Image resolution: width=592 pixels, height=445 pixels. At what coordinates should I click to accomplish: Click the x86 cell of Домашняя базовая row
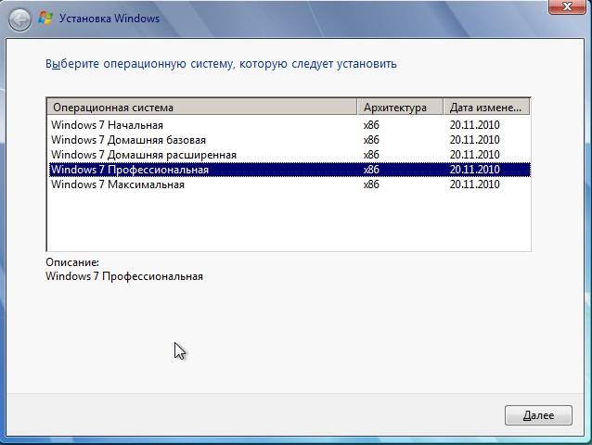click(x=372, y=140)
